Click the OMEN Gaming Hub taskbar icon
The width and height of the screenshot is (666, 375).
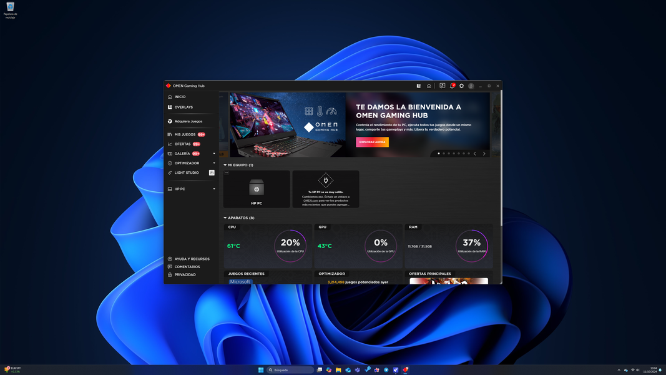tap(405, 370)
